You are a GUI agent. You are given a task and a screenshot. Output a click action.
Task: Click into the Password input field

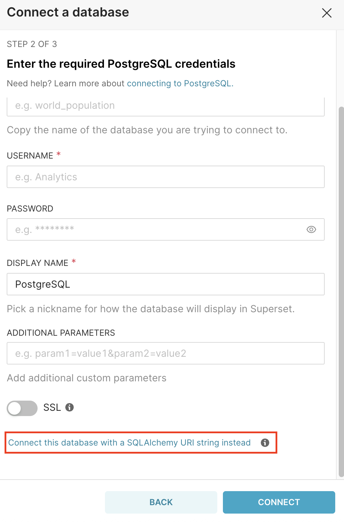(154, 229)
